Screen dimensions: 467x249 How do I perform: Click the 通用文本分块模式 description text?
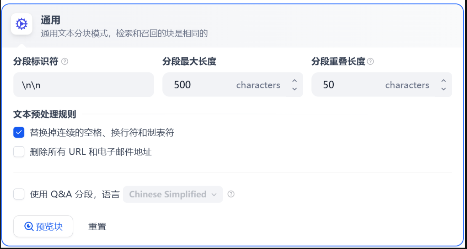tap(124, 34)
